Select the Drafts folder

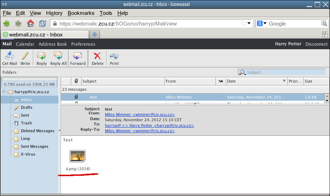(x=27, y=107)
